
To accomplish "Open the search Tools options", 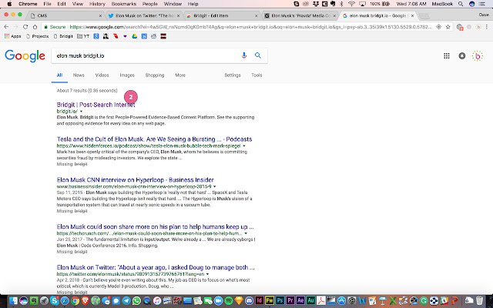I will 257,75.
